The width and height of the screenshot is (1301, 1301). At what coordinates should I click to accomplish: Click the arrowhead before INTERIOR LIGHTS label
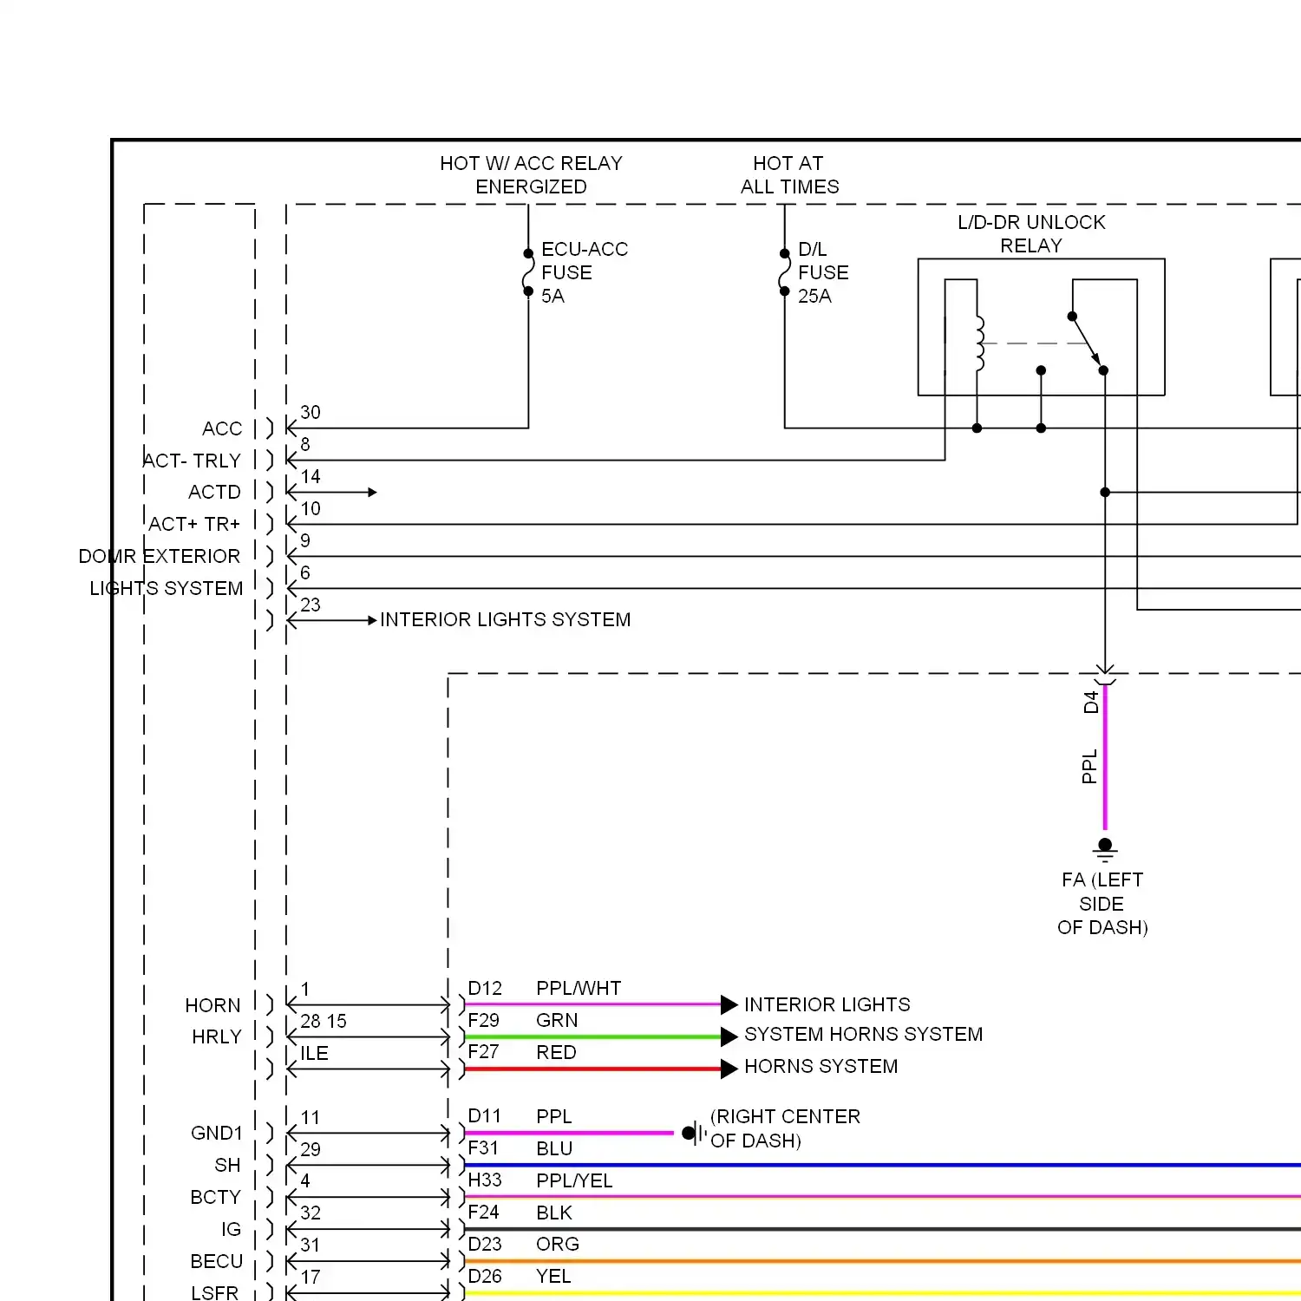pos(729,1005)
